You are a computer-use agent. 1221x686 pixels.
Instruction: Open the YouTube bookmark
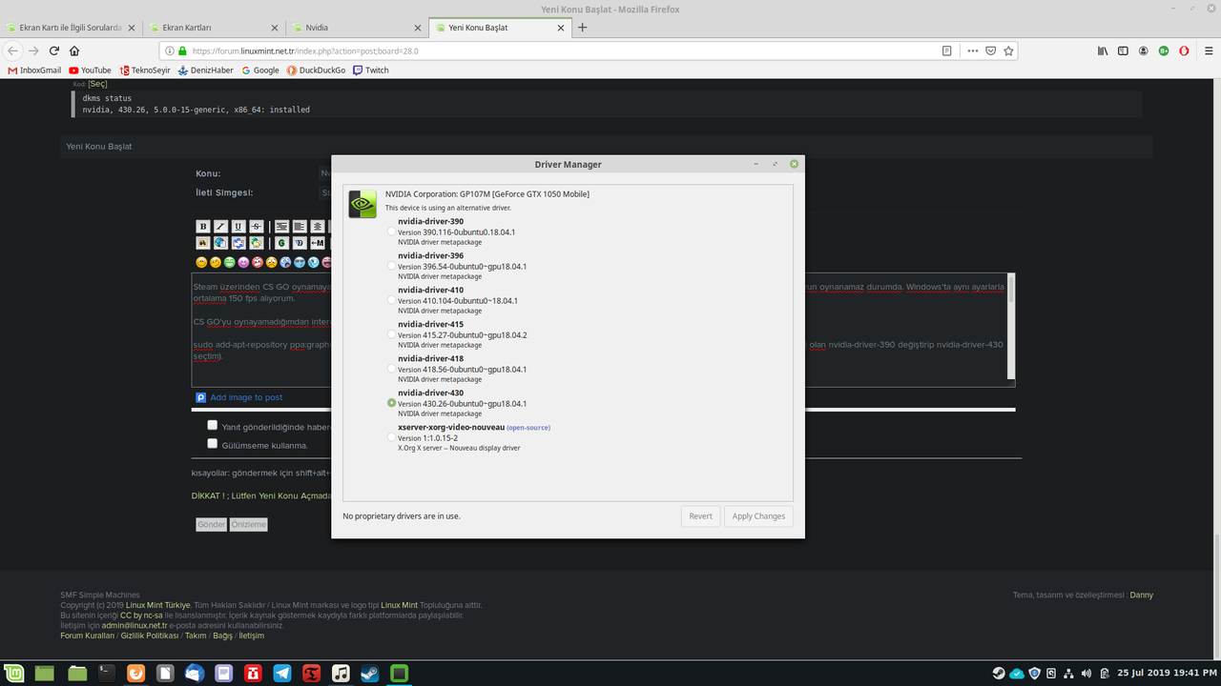point(91,70)
